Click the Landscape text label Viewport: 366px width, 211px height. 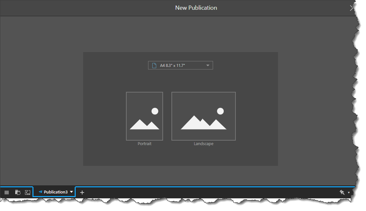[204, 144]
